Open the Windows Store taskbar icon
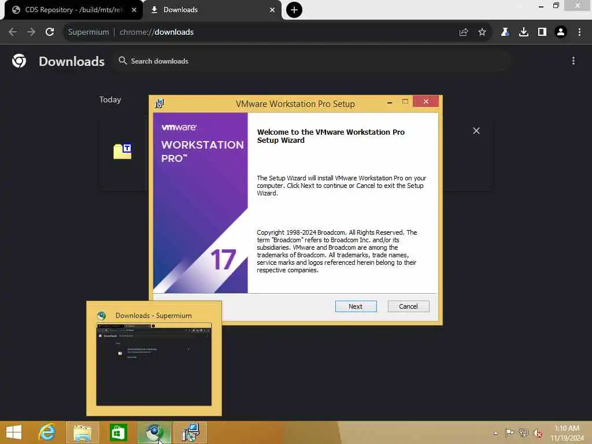 pyautogui.click(x=118, y=432)
